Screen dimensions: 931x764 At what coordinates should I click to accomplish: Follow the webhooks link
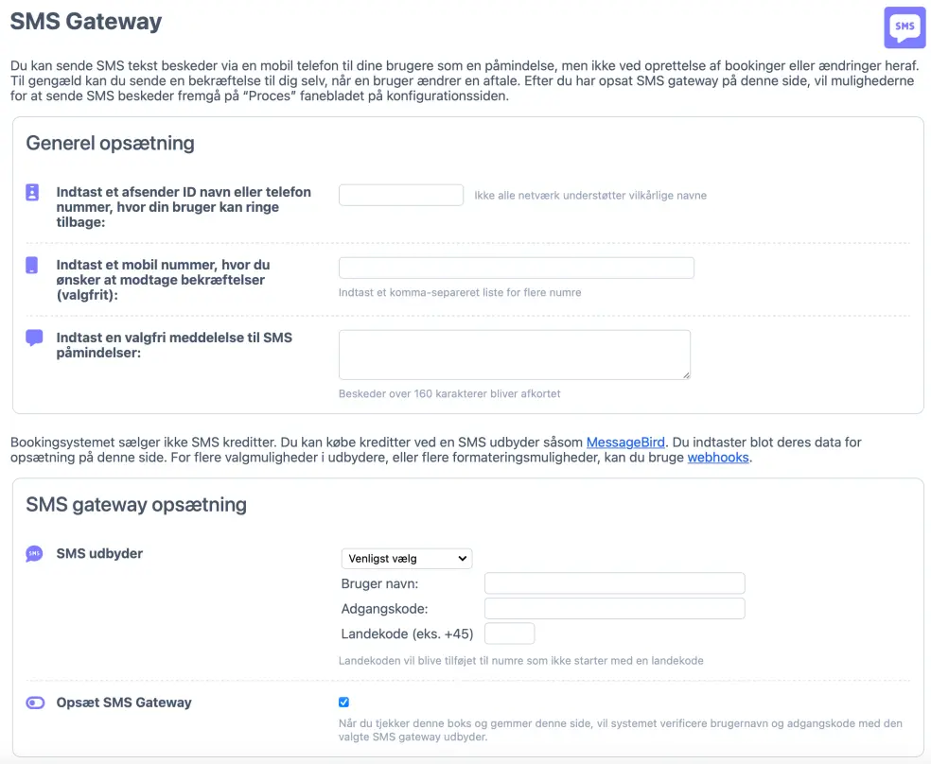point(718,458)
